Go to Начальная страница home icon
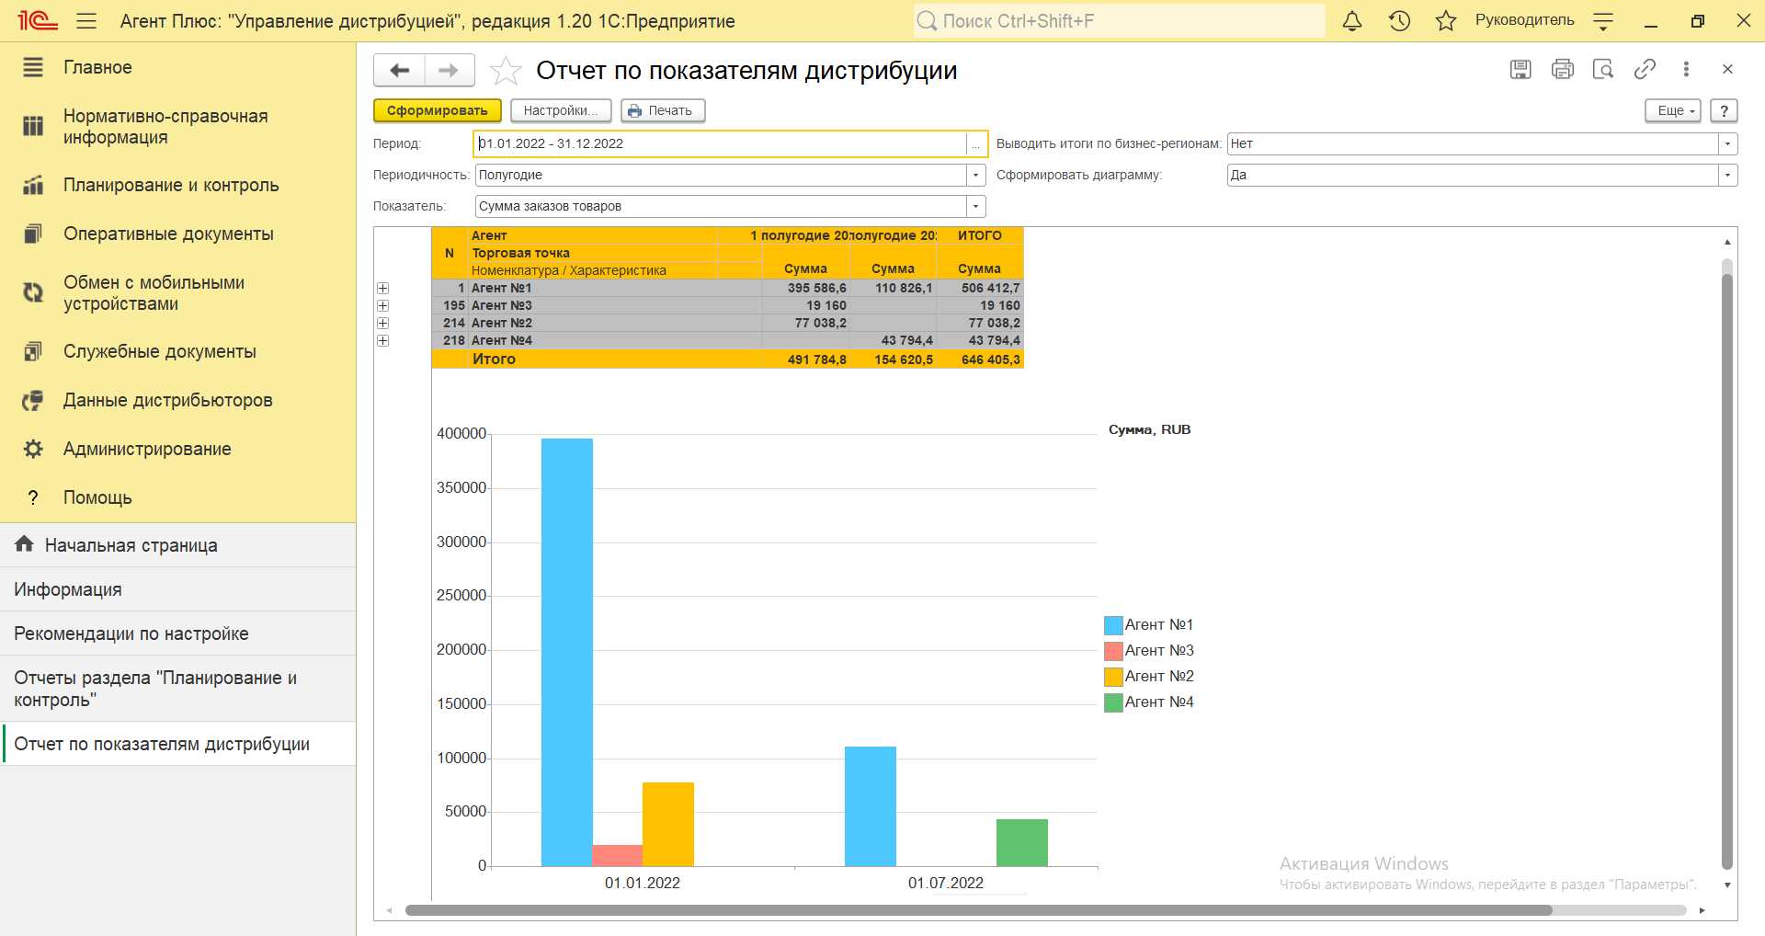The image size is (1765, 936). click(x=25, y=544)
